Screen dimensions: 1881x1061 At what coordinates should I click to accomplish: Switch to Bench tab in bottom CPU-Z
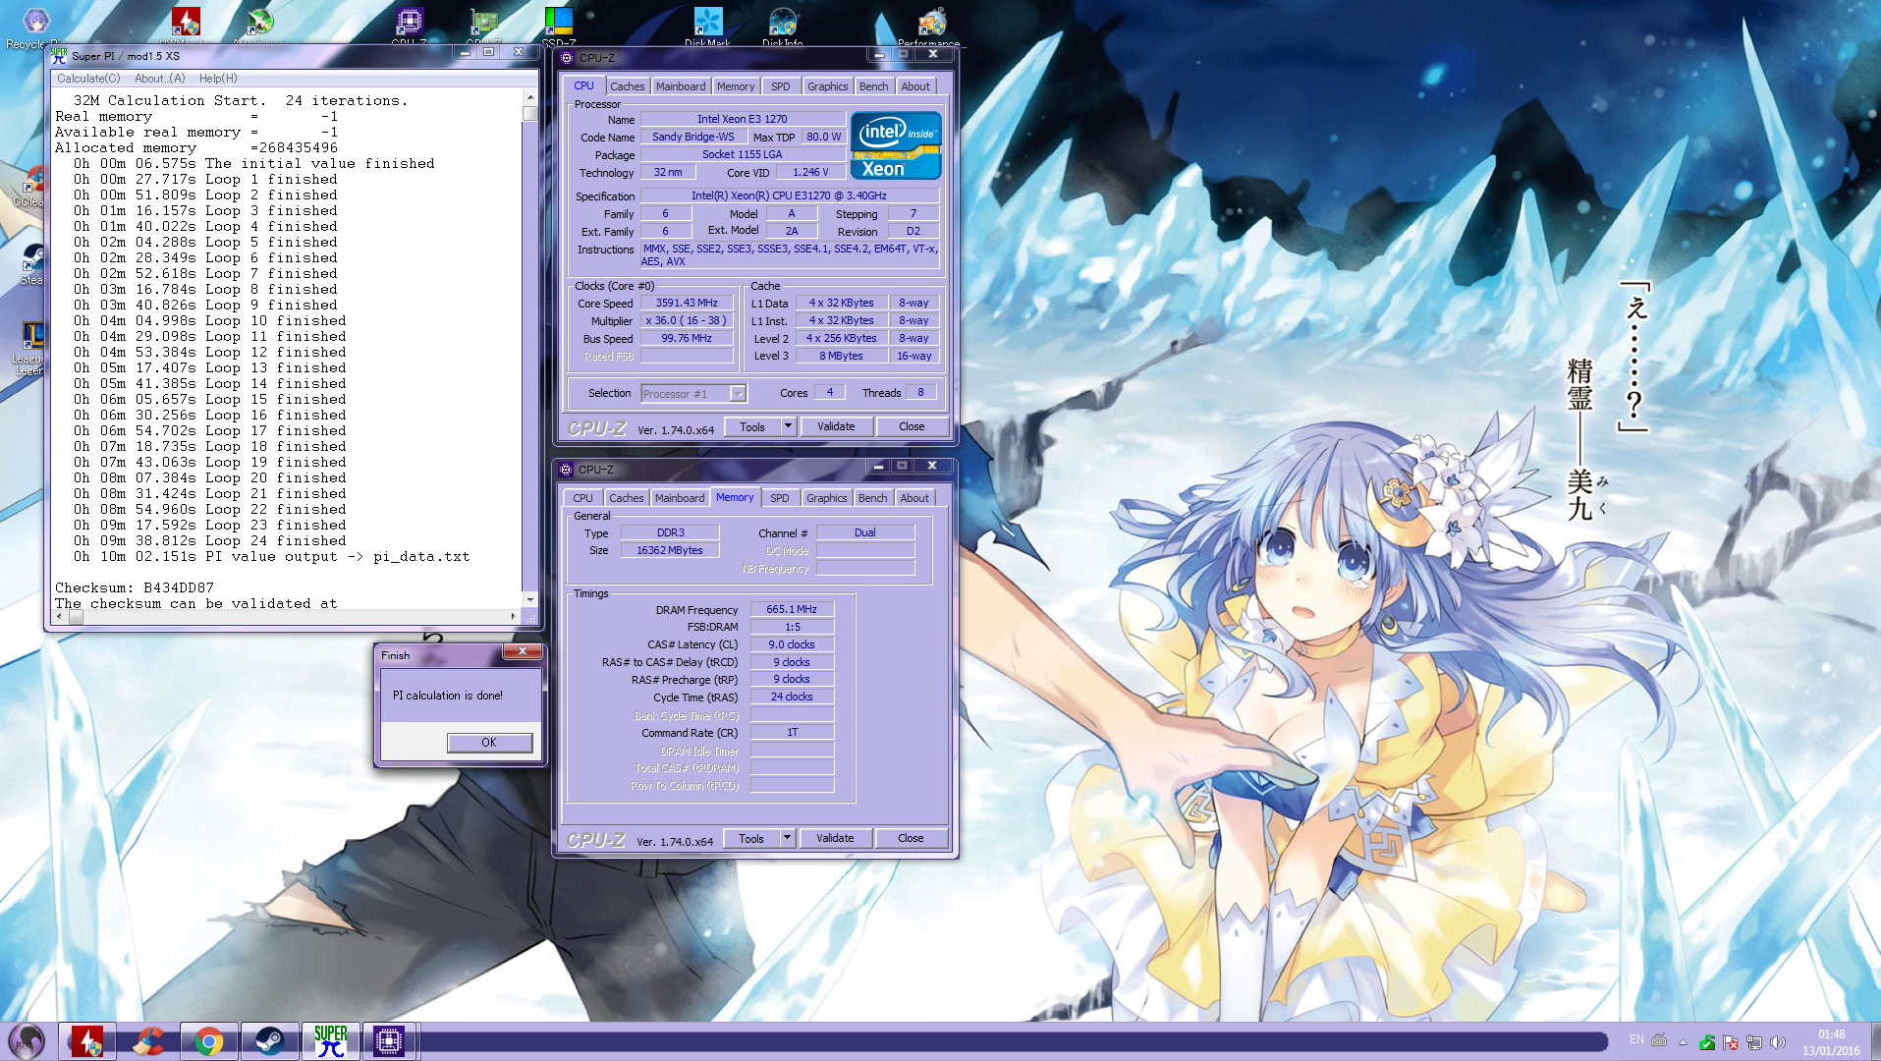tap(872, 498)
